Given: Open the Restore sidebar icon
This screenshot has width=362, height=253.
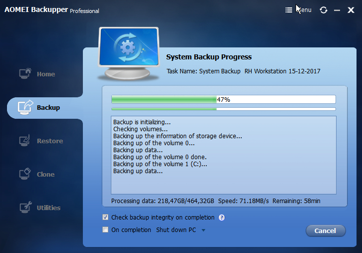Looking at the screenshot, I should 24,140.
